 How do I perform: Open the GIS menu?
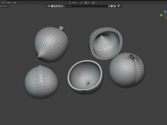(x=15, y=2)
